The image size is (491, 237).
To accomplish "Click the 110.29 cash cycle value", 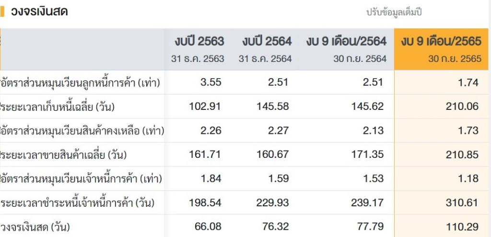I will tap(462, 226).
